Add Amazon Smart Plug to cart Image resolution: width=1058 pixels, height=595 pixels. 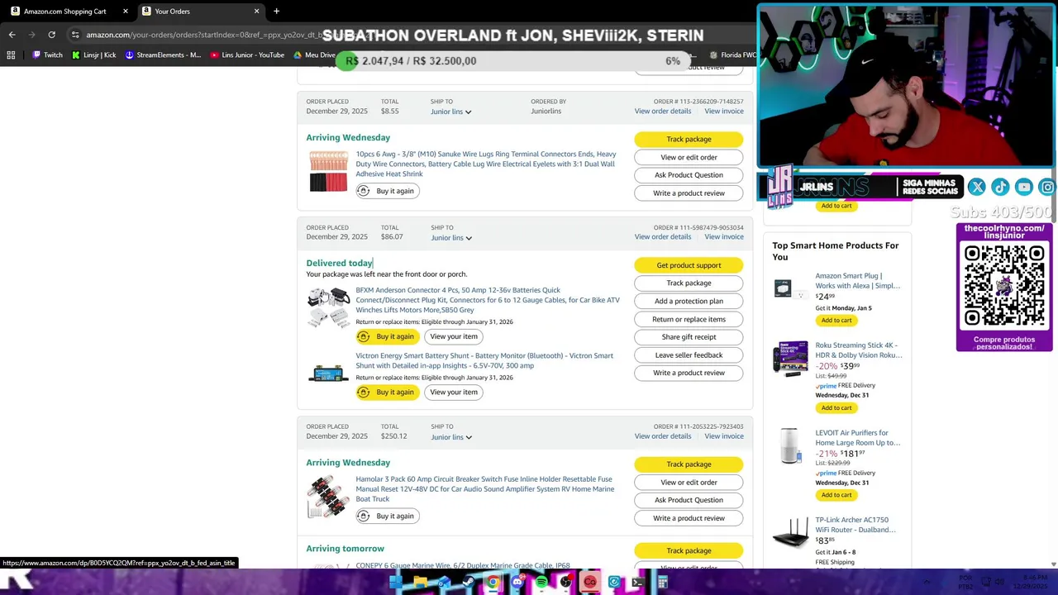tap(836, 320)
